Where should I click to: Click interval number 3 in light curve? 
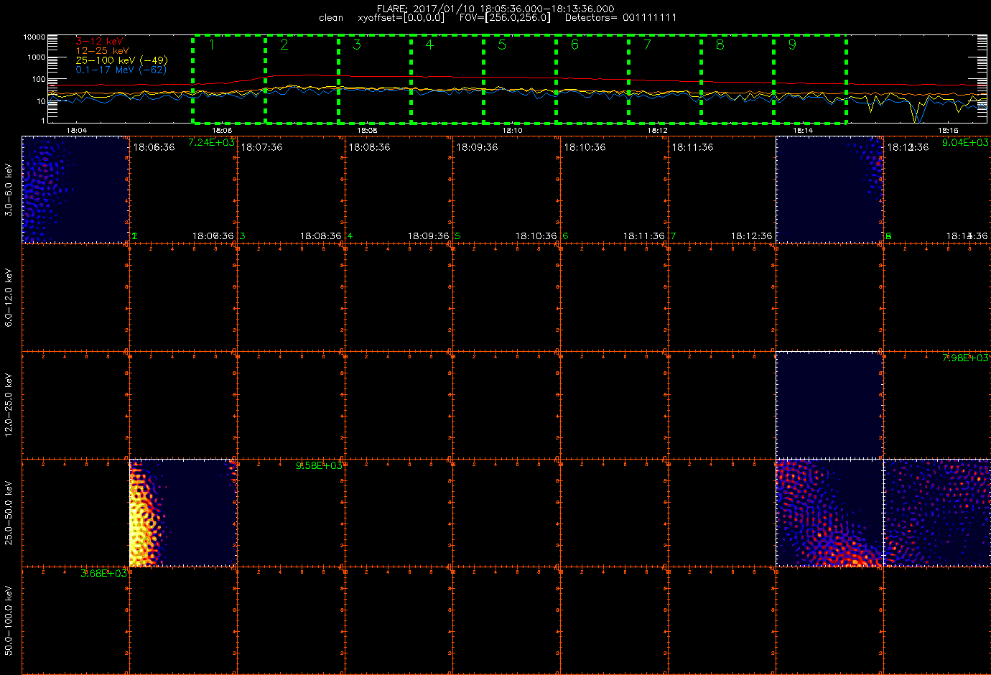coord(357,45)
